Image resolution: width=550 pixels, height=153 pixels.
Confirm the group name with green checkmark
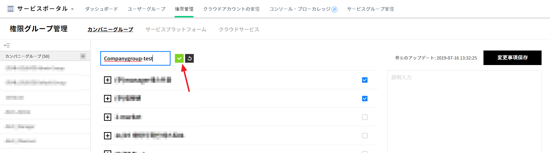179,58
